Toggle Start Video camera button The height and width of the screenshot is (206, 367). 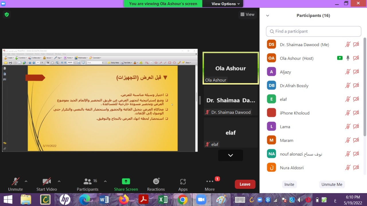pos(46,181)
